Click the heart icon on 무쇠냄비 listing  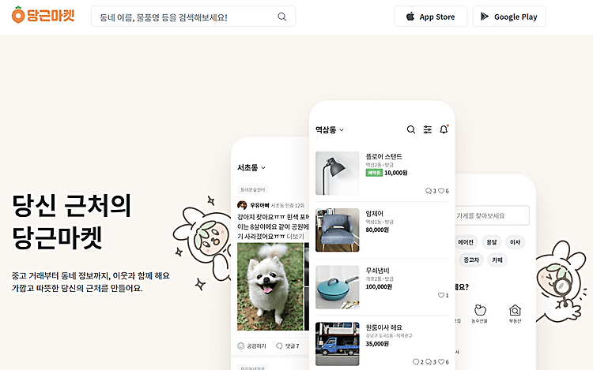[441, 295]
